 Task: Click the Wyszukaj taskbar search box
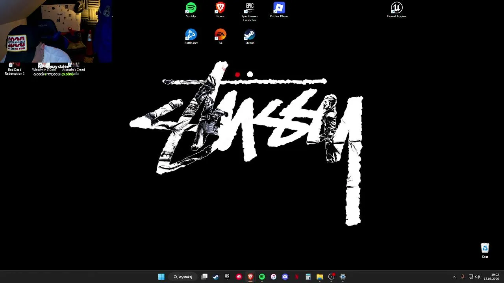pyautogui.click(x=183, y=277)
